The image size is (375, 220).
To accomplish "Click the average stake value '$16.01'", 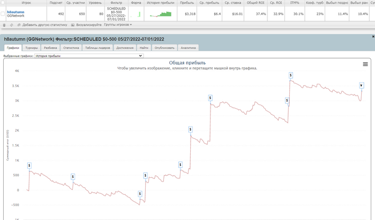I will point(237,14).
